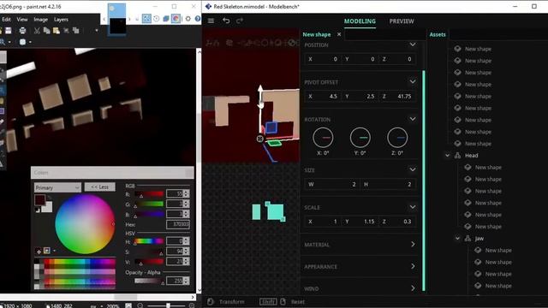Click Crop to Selection icon in paint.net
Viewport: 548px width, 308px height.
[x=66, y=31]
